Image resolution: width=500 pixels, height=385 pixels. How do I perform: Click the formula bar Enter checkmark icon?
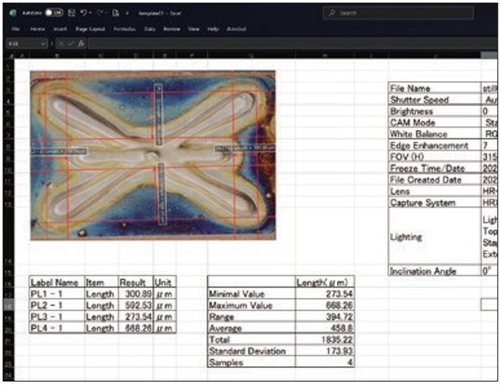[71, 43]
